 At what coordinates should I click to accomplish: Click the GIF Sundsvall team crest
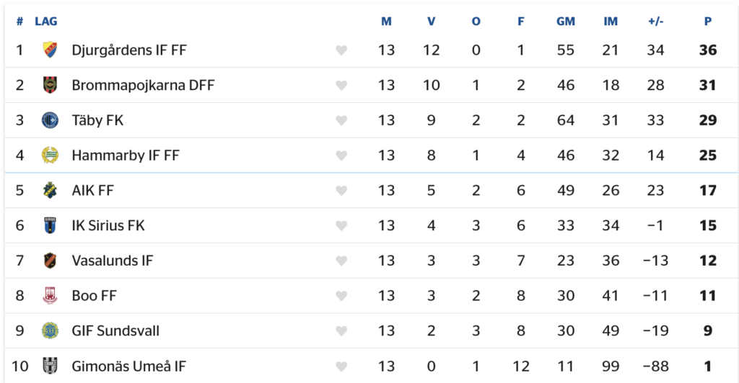click(x=49, y=331)
